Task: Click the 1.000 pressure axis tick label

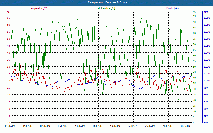Action: [206, 81]
